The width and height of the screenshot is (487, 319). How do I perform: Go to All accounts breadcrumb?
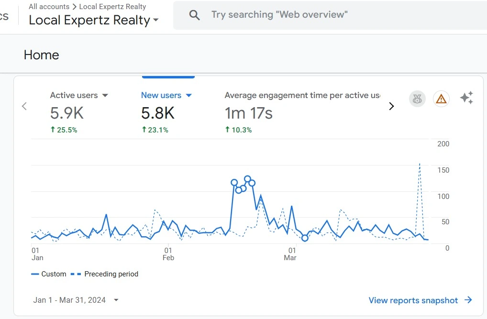(x=49, y=7)
